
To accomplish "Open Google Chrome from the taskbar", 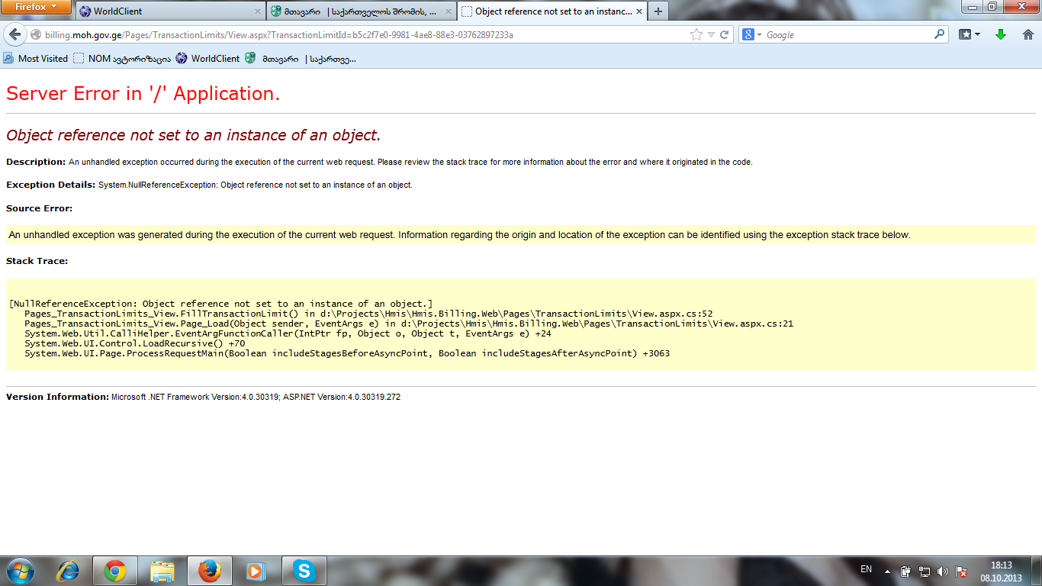I will (x=115, y=571).
